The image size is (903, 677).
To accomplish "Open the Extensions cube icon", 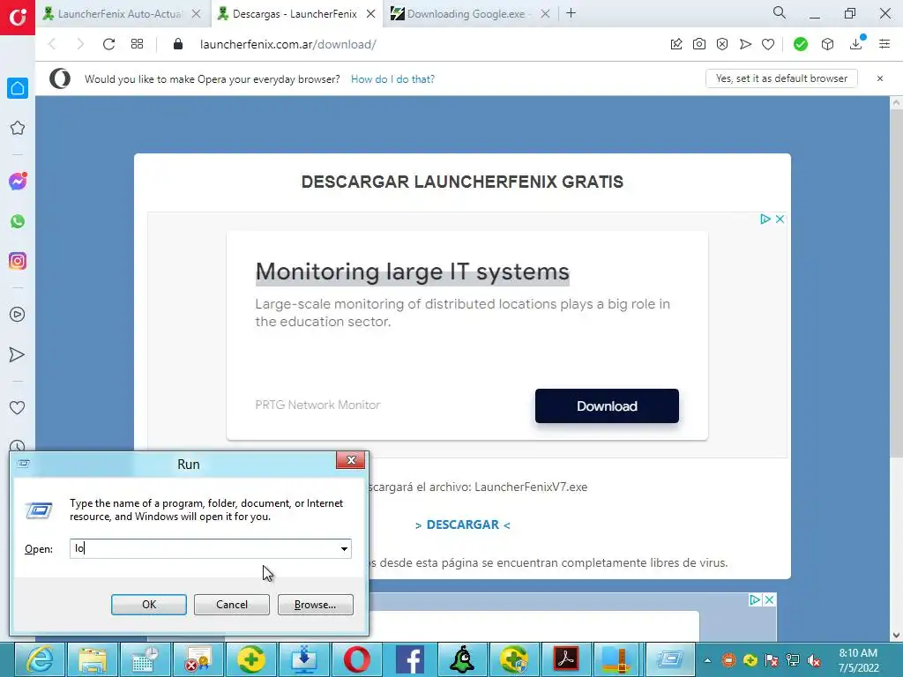I will coord(827,44).
